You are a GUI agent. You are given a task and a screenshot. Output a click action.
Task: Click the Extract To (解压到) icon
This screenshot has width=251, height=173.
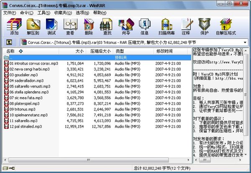click(x=33, y=26)
